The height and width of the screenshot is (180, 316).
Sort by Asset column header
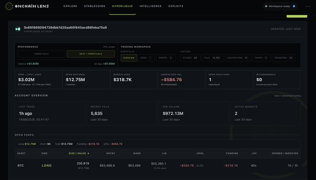21,153
